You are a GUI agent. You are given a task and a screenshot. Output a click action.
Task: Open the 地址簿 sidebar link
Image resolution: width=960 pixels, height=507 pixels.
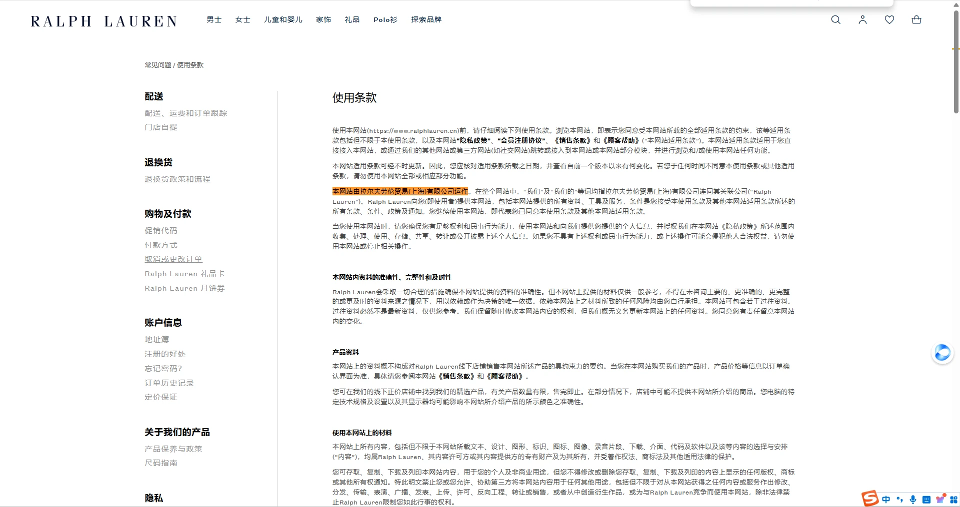tap(157, 340)
